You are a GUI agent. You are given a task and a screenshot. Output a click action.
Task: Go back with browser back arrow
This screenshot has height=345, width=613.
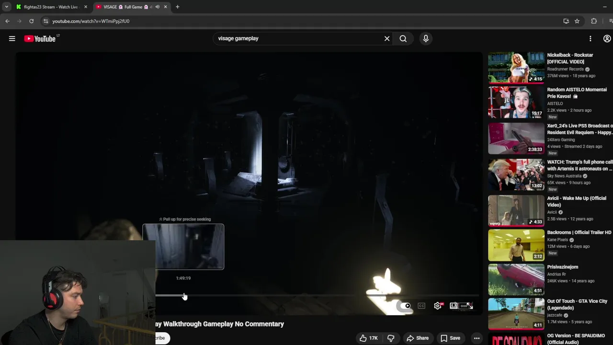coord(7,21)
